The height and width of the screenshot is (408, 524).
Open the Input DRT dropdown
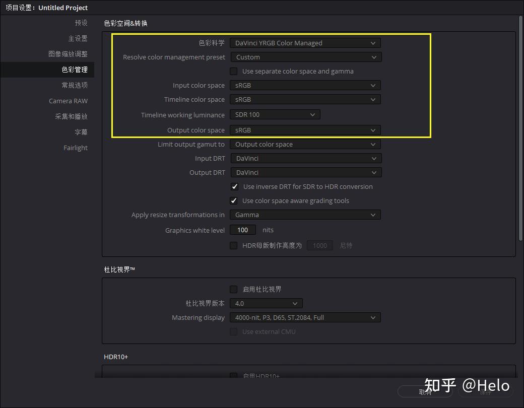pyautogui.click(x=305, y=158)
